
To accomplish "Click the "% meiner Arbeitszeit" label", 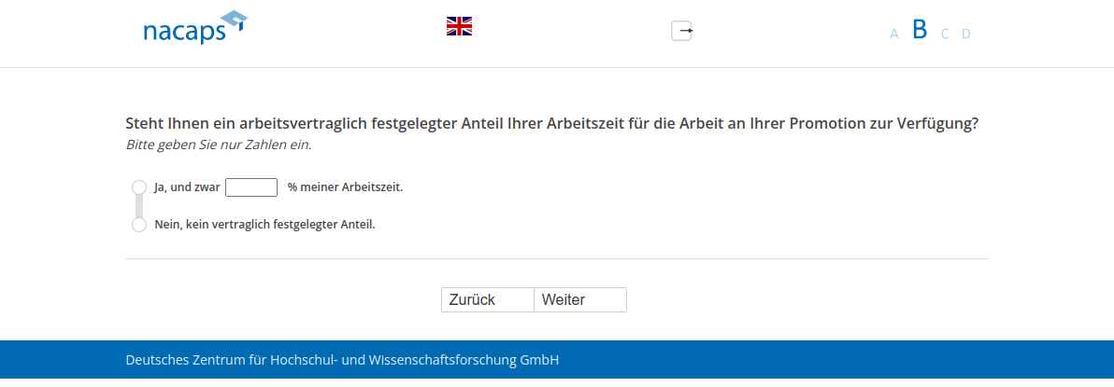I will click(345, 187).
